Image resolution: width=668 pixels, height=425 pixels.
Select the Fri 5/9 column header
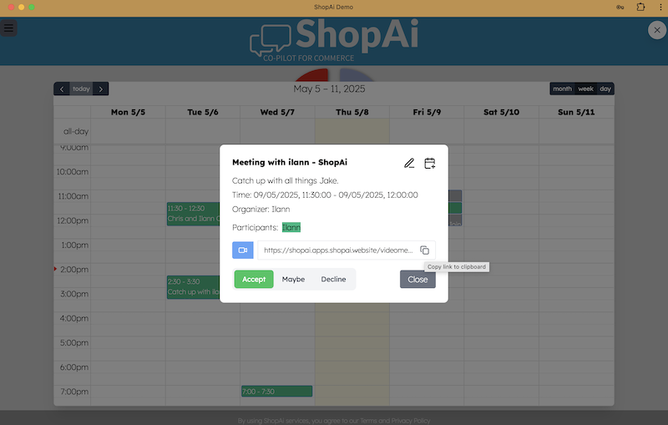pyautogui.click(x=427, y=112)
